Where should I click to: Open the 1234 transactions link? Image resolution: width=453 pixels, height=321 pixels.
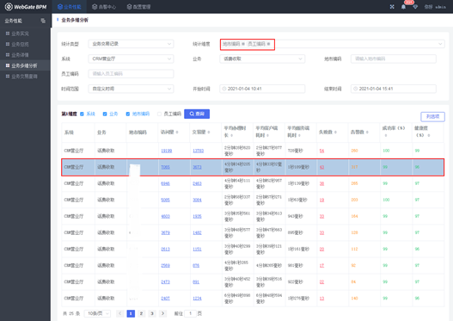(197, 299)
